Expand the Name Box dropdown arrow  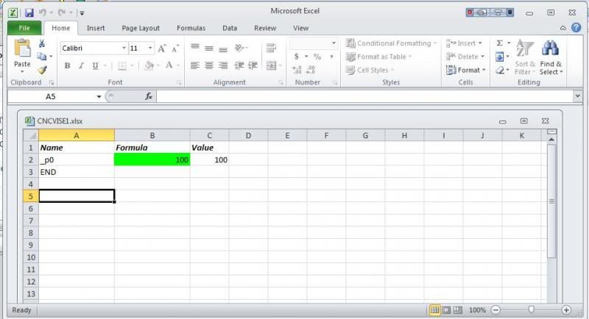[99, 96]
